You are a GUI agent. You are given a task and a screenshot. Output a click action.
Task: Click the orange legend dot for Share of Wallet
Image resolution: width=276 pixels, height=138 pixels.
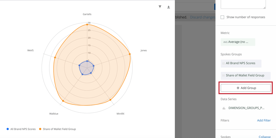[40, 129]
